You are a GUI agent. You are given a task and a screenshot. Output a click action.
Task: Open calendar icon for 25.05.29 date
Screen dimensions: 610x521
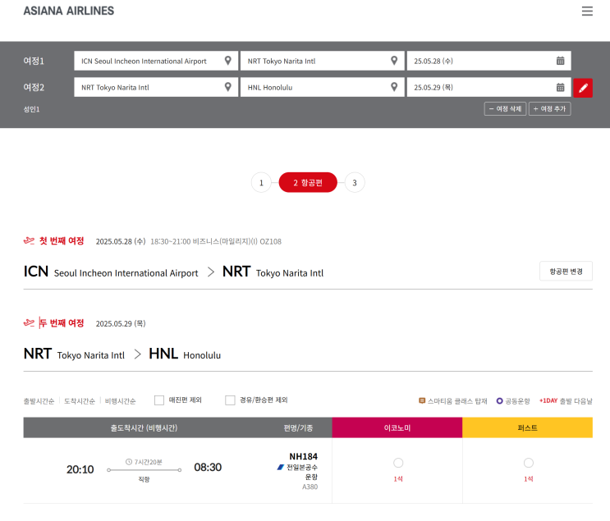560,87
